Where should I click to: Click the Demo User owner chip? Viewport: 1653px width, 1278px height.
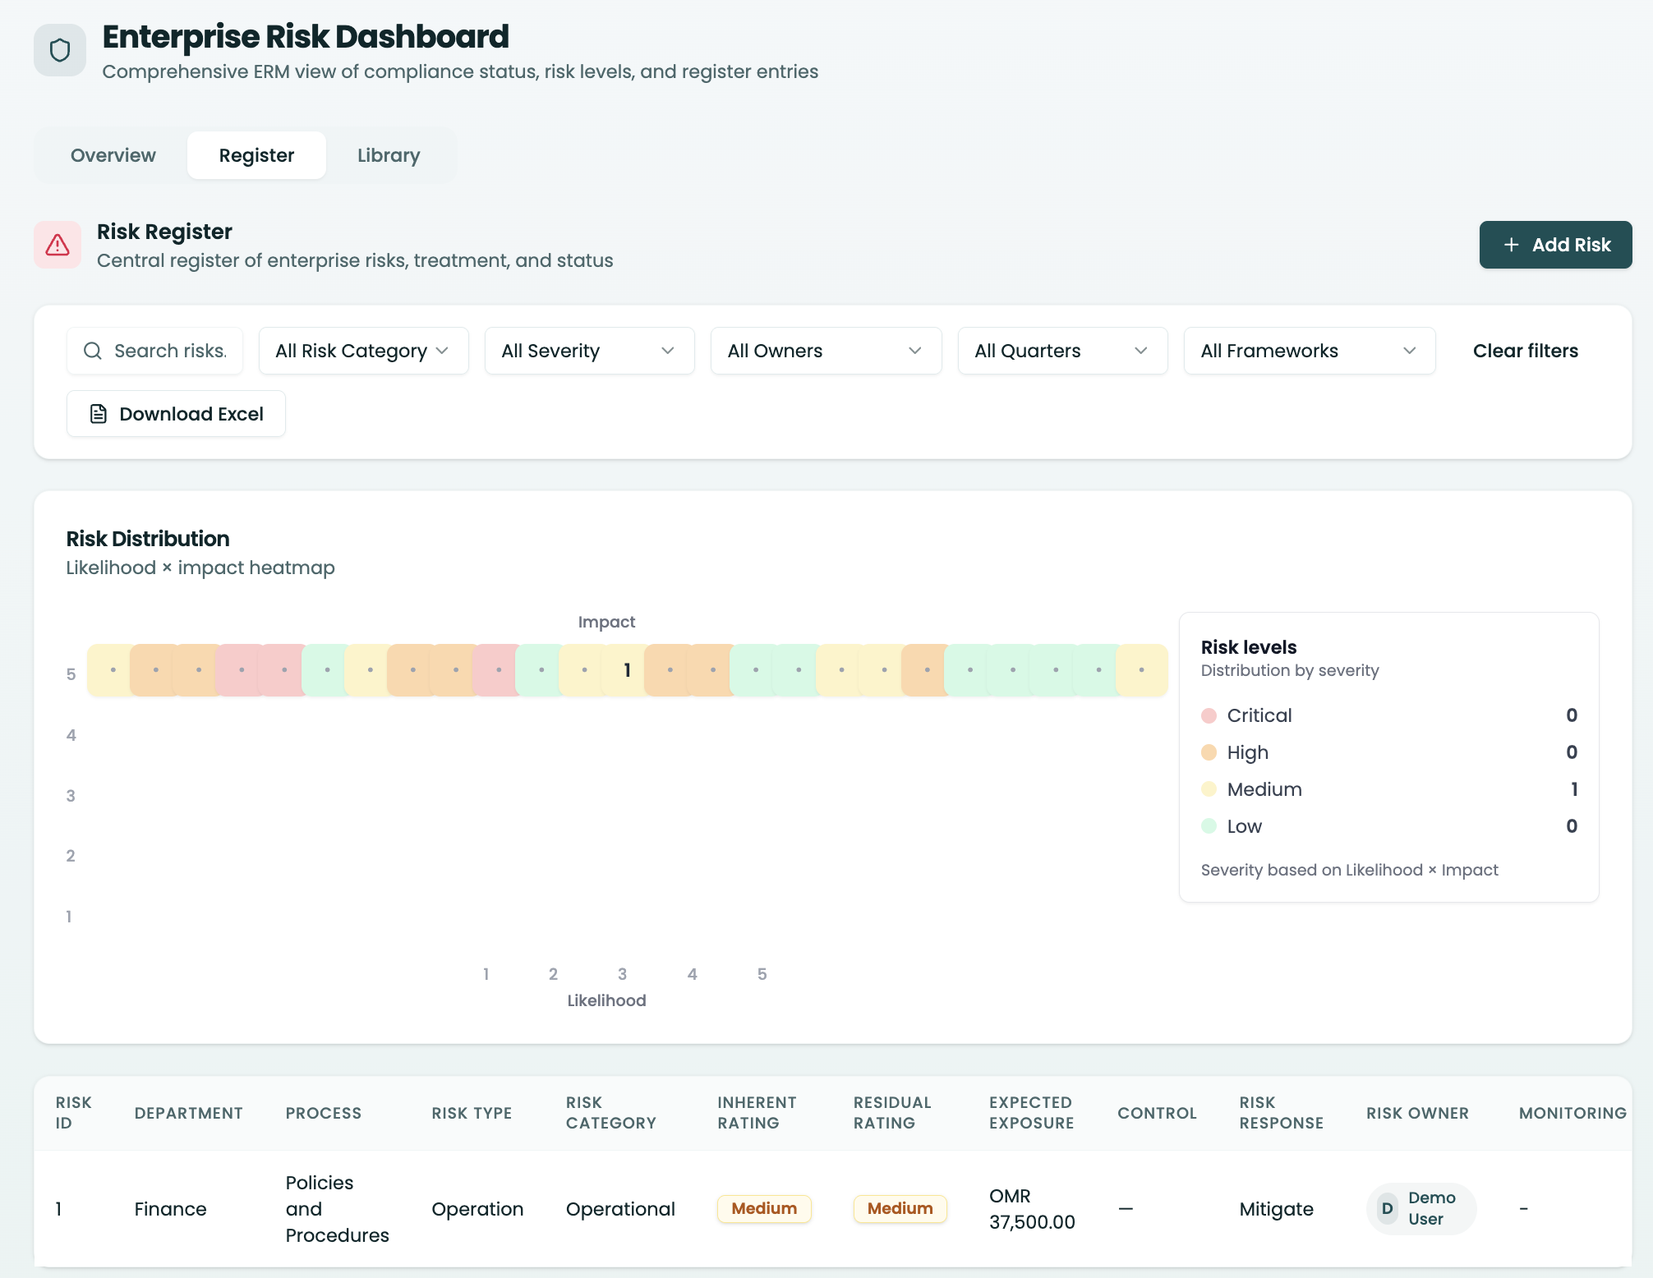point(1421,1208)
